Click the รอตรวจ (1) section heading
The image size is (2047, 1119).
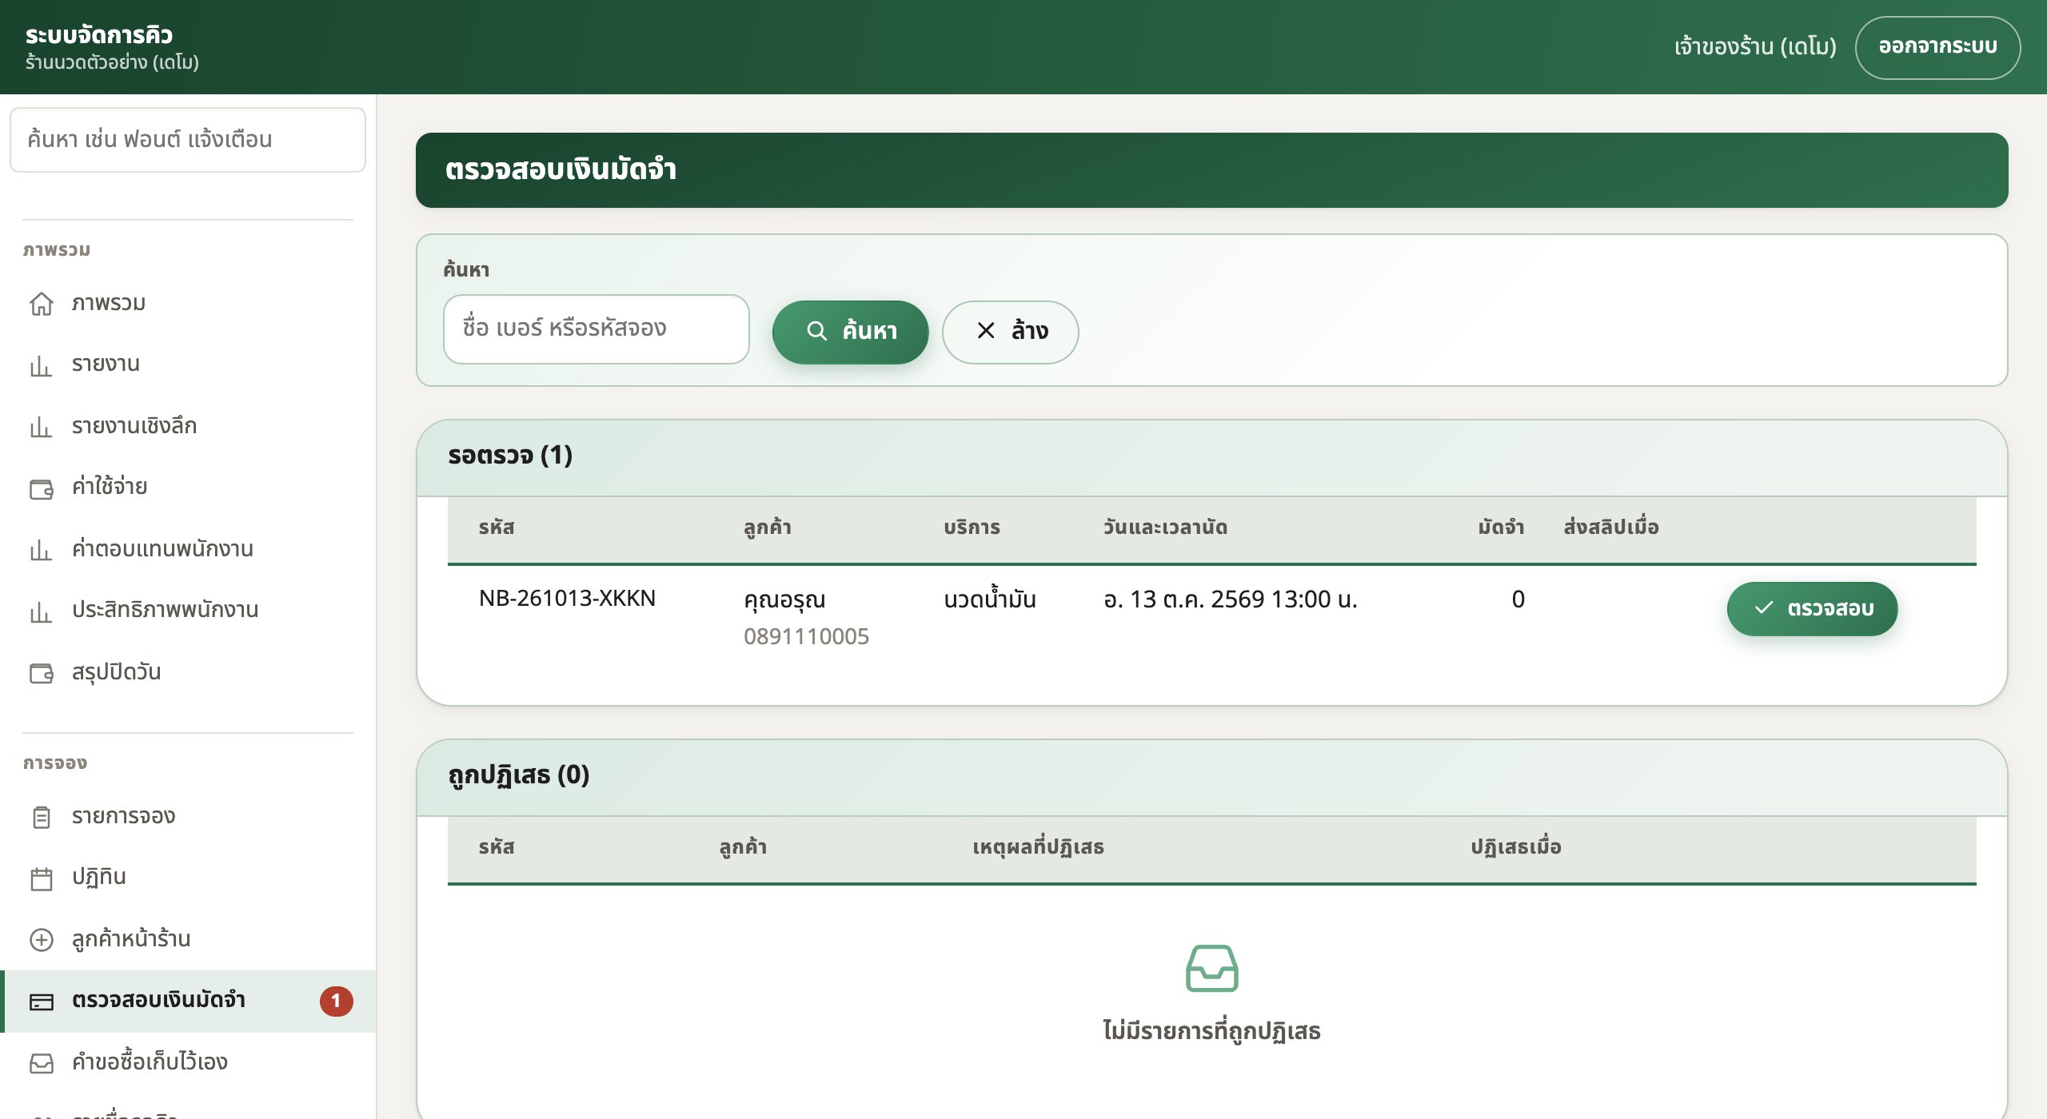tap(510, 456)
